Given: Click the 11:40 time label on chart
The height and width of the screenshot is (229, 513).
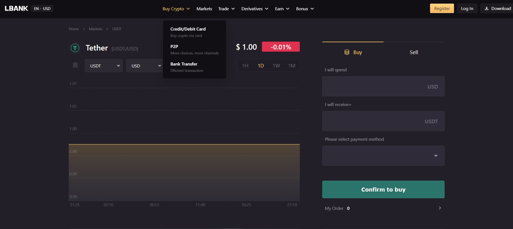Looking at the screenshot, I should 200,205.
